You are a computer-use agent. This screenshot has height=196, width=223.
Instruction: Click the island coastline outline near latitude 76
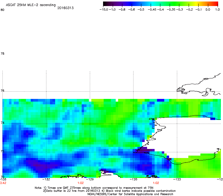point(199,85)
